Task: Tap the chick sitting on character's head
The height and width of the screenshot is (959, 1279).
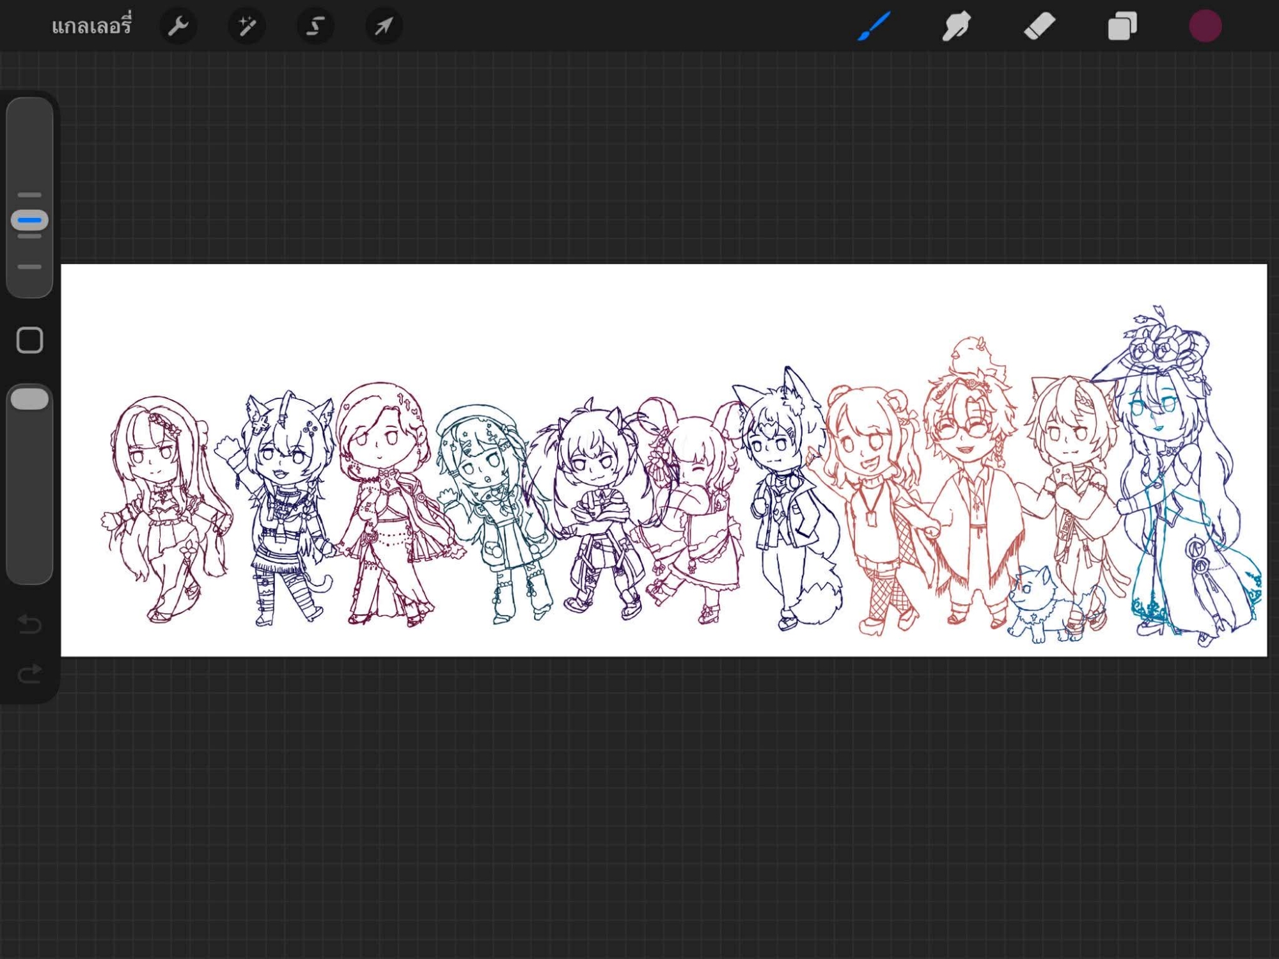Action: tap(973, 358)
